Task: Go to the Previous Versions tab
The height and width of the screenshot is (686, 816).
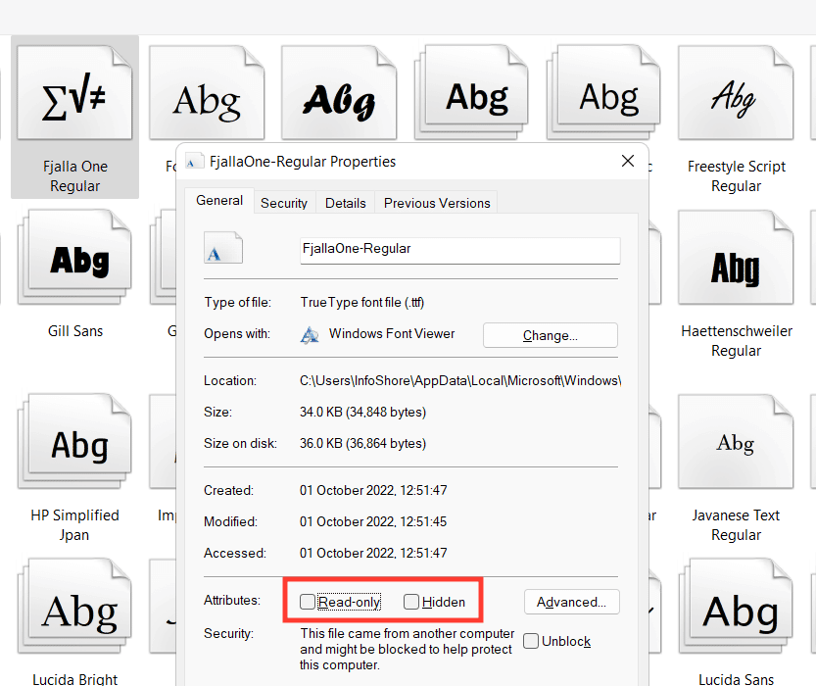Action: 437,203
